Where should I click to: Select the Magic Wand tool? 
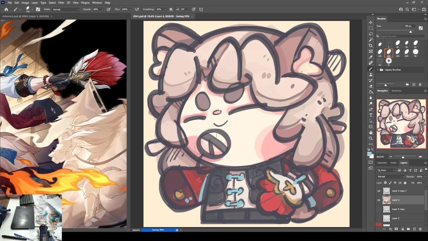[x=371, y=40]
